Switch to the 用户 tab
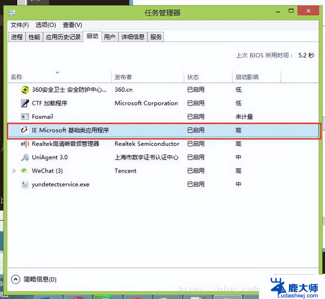Viewport: 325px width, 299px height. pyautogui.click(x=110, y=37)
